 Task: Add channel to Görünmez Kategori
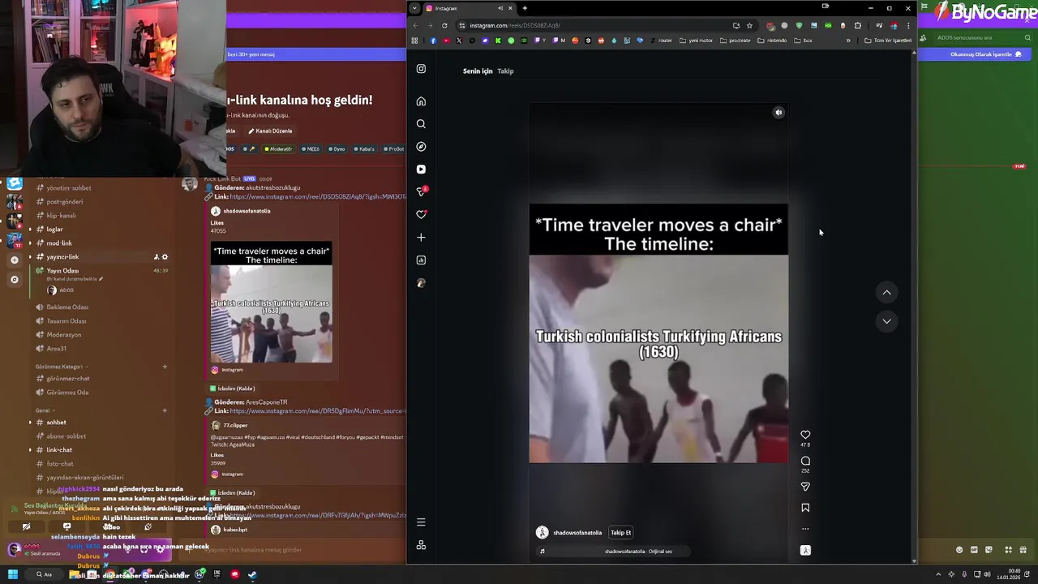point(165,367)
